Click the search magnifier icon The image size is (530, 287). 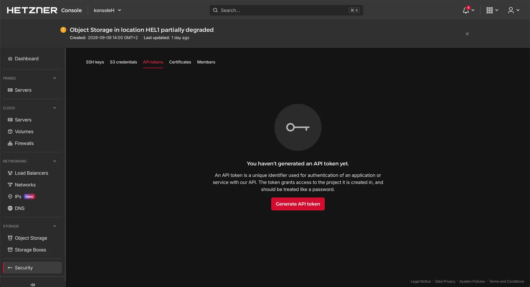215,10
